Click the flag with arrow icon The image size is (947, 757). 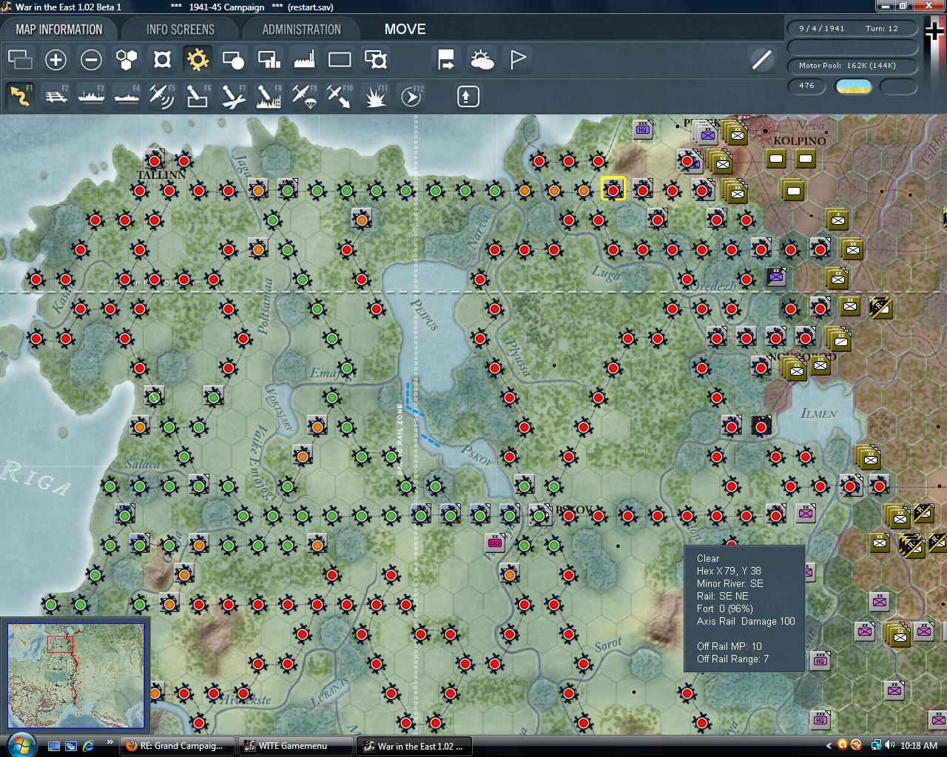(x=446, y=59)
